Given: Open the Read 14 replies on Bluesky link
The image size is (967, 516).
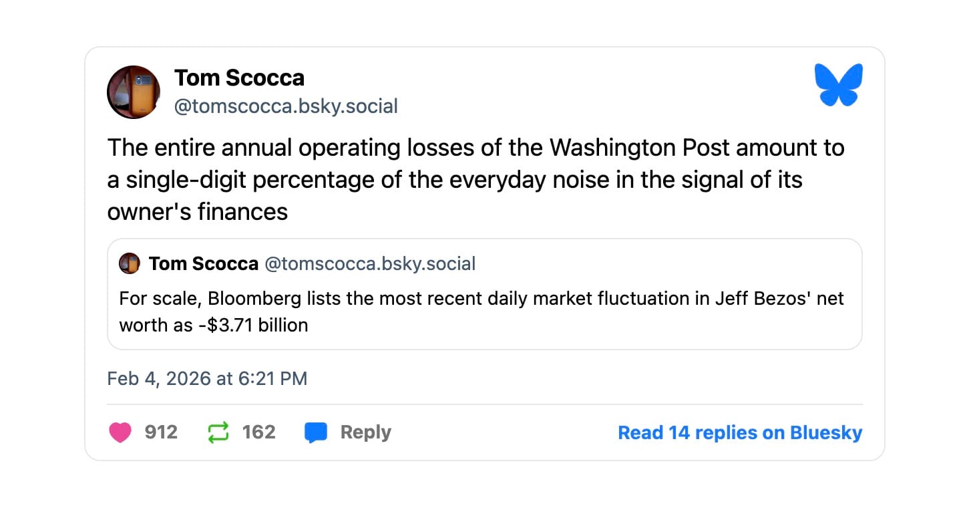Looking at the screenshot, I should click(x=740, y=432).
